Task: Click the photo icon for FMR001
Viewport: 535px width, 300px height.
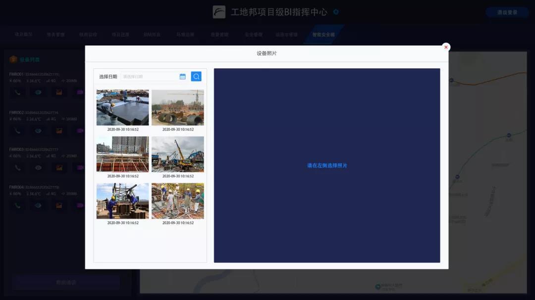Action: (x=59, y=92)
